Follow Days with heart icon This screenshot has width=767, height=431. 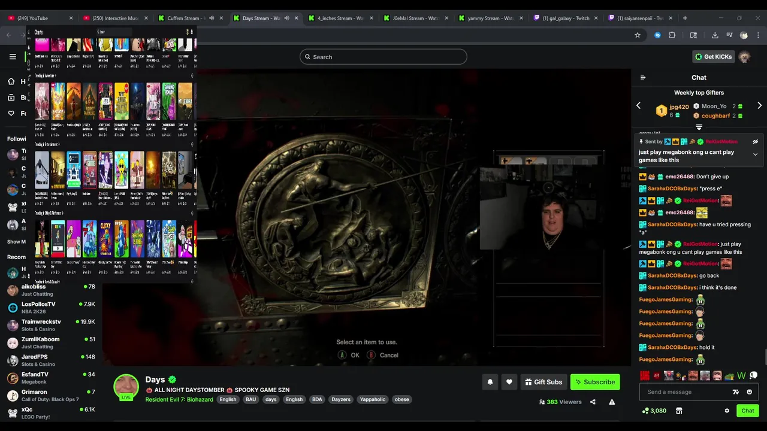pyautogui.click(x=509, y=382)
